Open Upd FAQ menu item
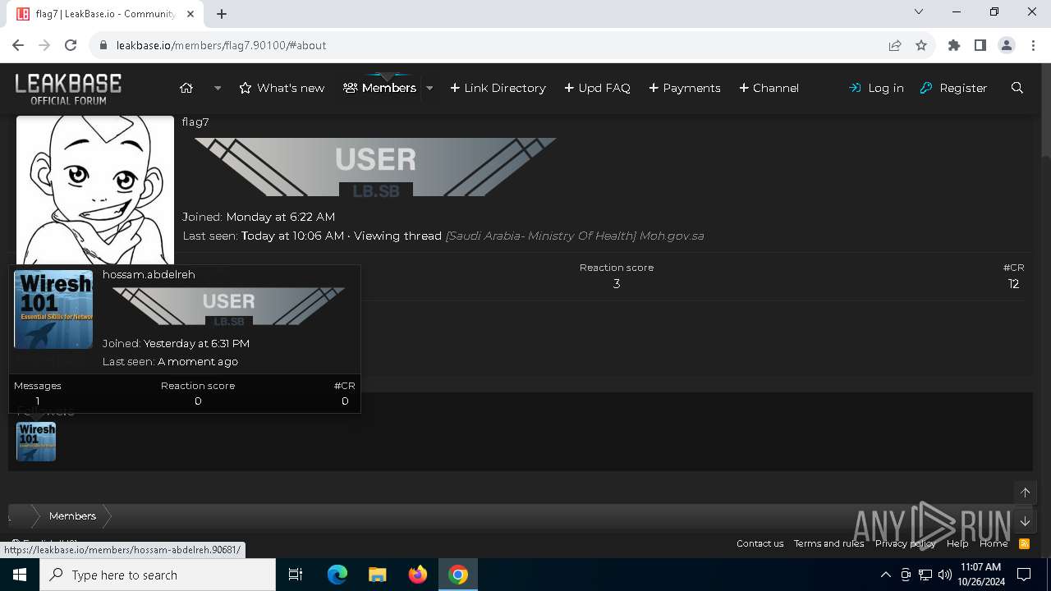This screenshot has height=591, width=1051. [597, 88]
